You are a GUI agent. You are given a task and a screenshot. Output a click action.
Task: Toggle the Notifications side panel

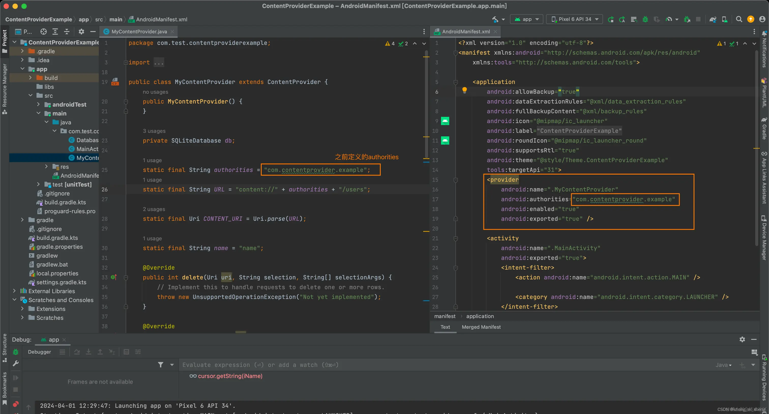click(x=764, y=49)
